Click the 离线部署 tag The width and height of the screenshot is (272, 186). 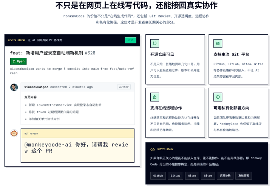pos(243,175)
